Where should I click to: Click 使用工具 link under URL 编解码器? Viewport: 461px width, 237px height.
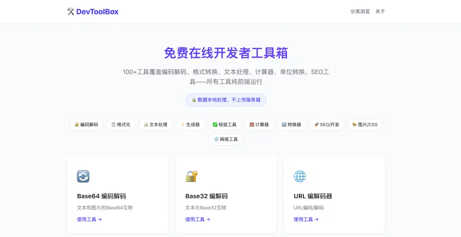[x=306, y=219]
